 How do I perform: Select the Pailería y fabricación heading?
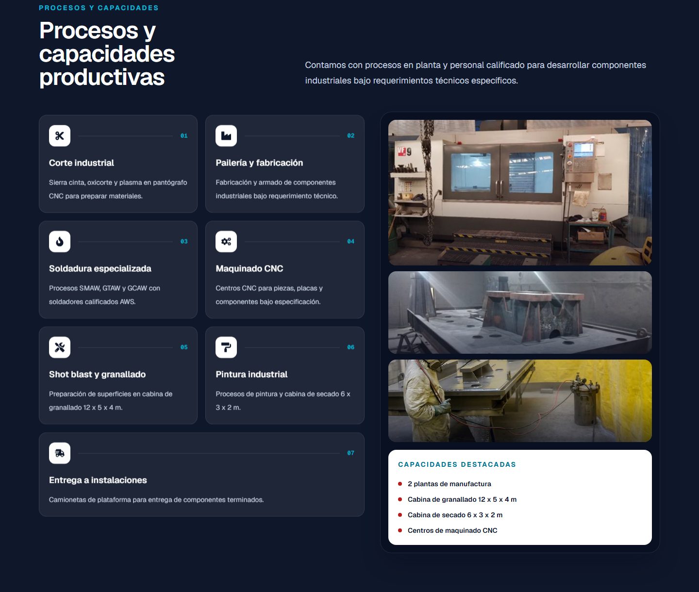tap(259, 163)
